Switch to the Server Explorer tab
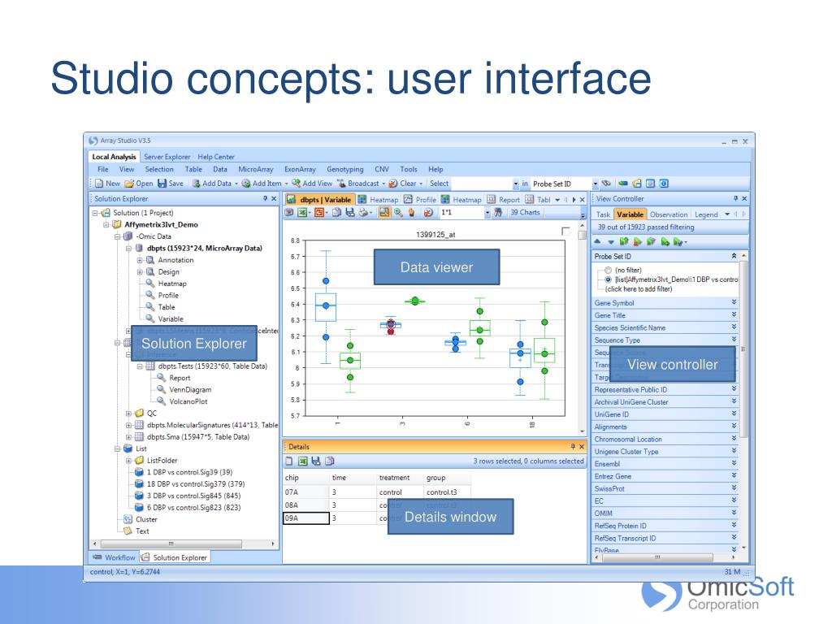832x624 pixels. 167,157
